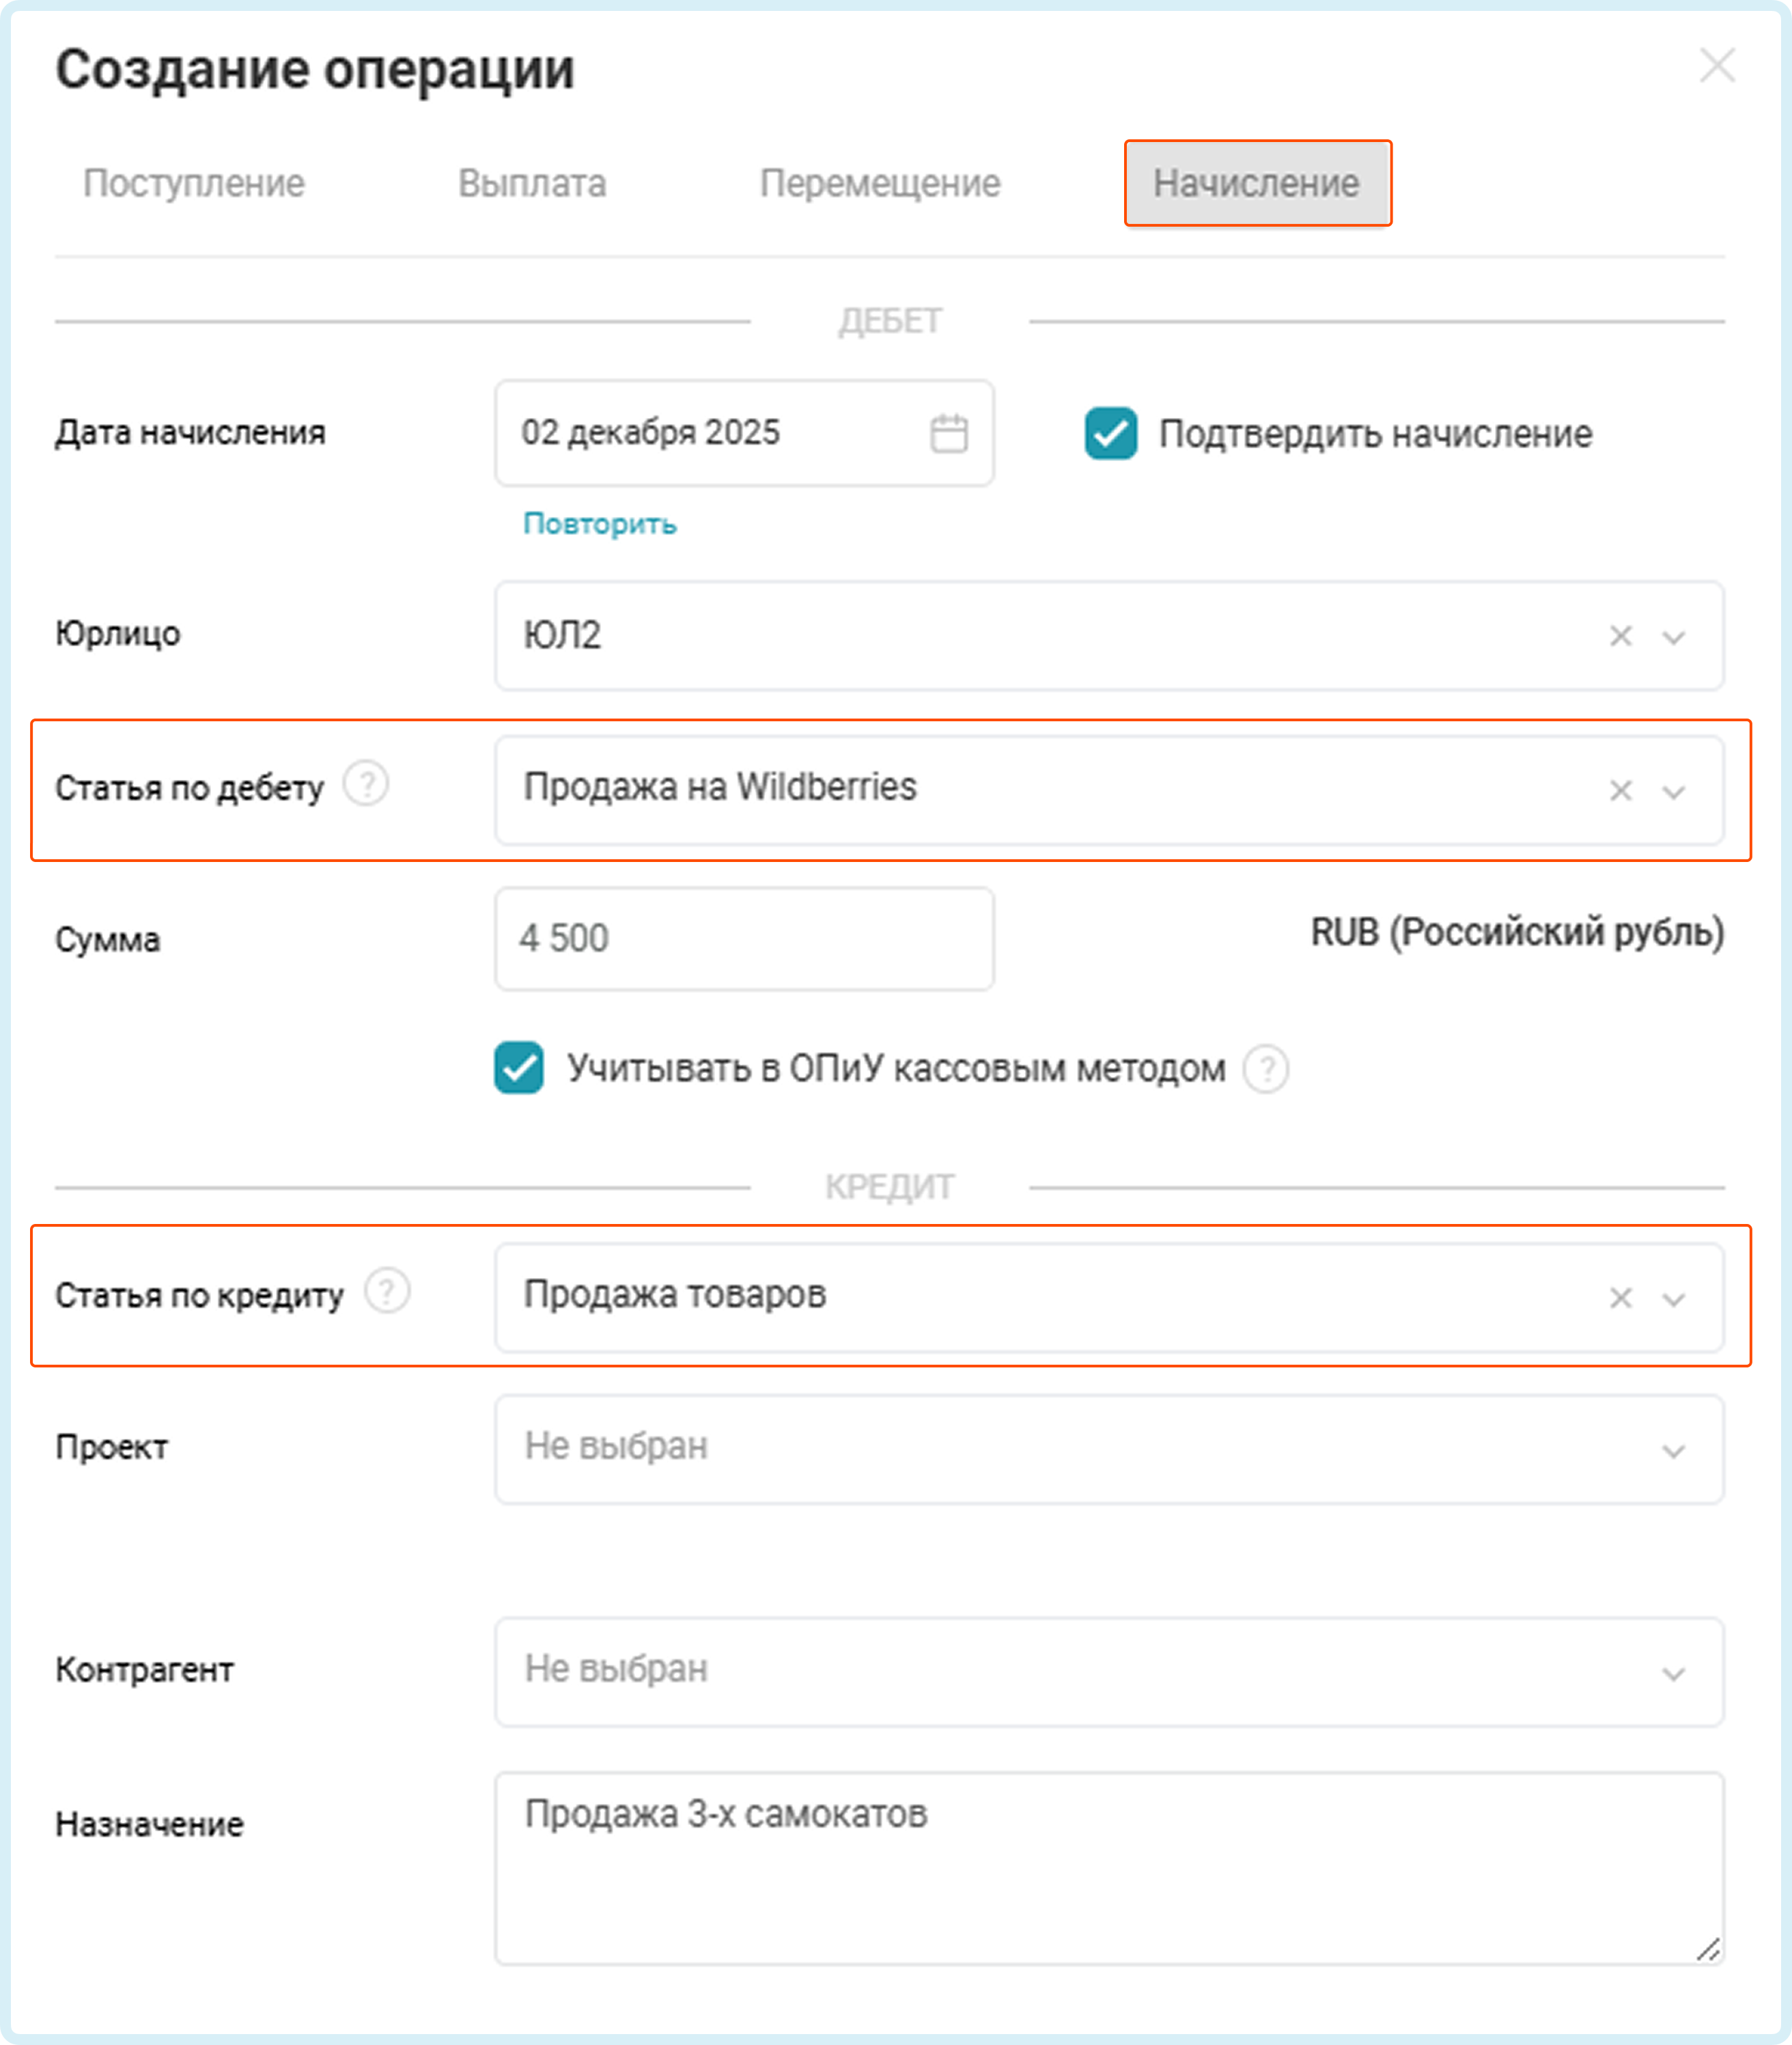This screenshot has width=1792, height=2045.
Task: Click help icon next to Статья по кредиту
Action: [387, 1291]
